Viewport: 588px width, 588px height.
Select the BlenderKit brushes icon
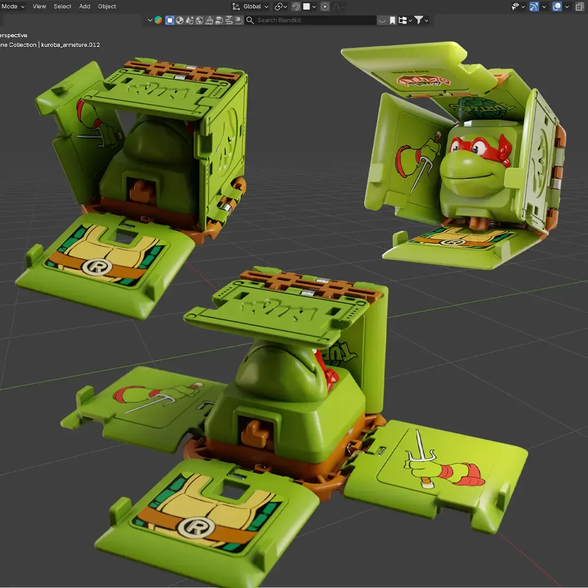[209, 20]
